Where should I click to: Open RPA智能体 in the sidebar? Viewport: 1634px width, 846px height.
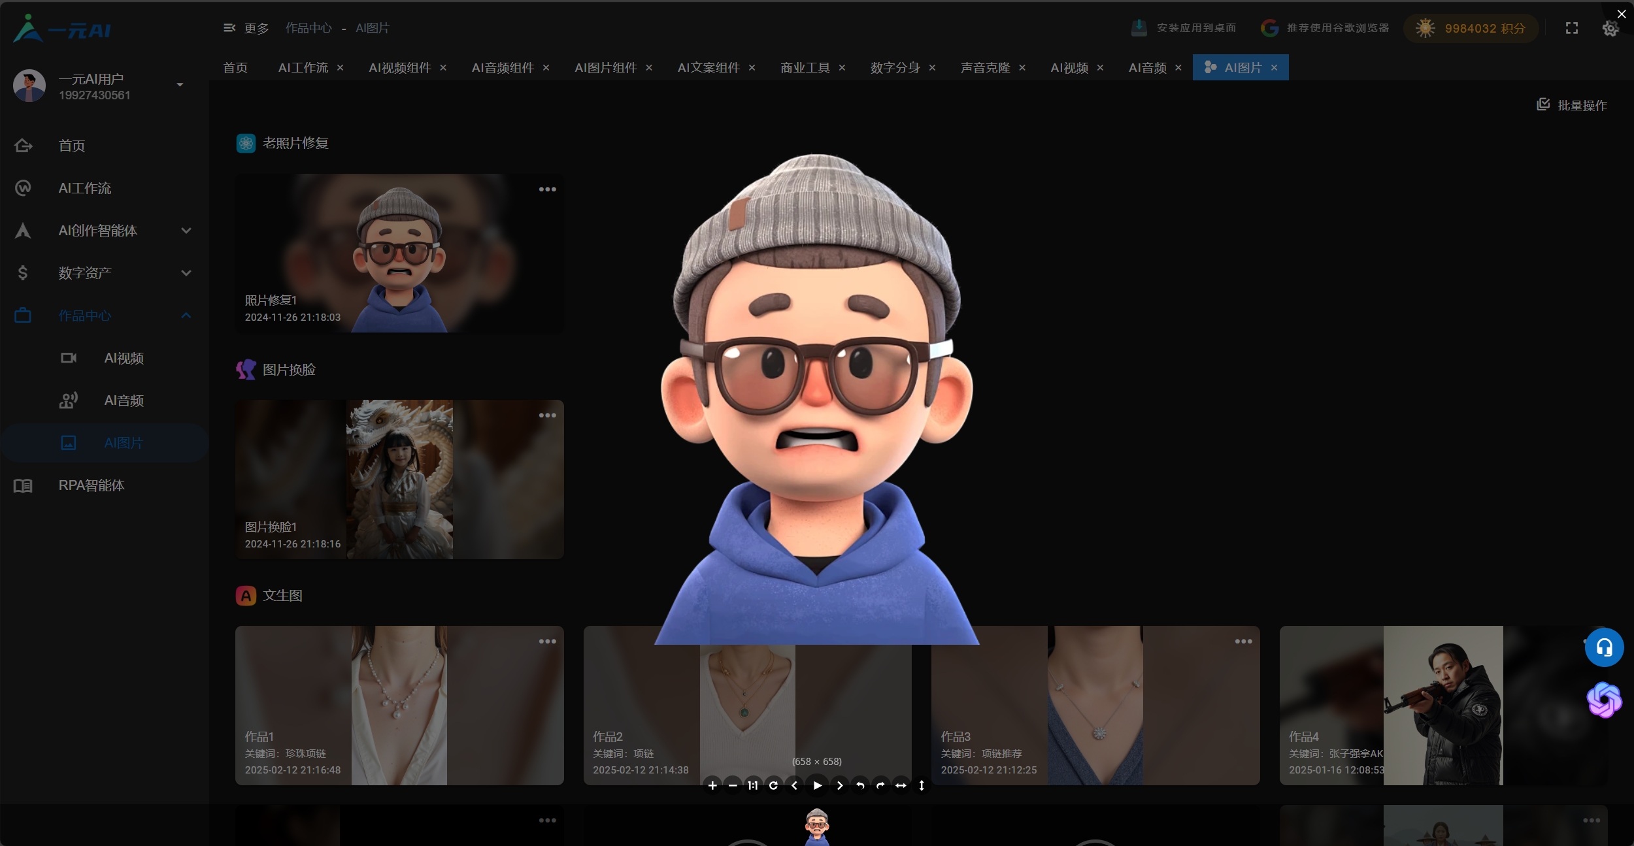[x=92, y=485]
